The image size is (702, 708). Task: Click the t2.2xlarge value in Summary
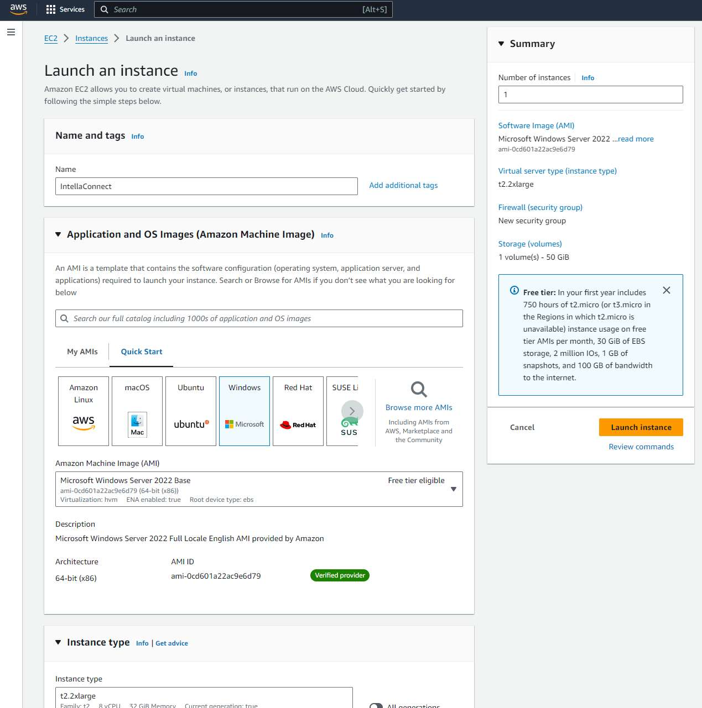pos(516,184)
